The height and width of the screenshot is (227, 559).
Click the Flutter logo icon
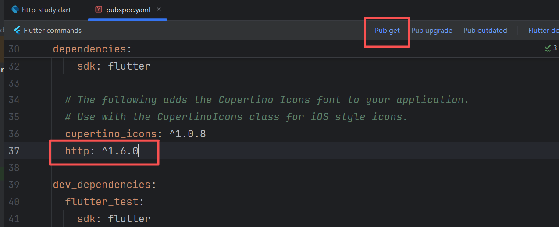point(17,30)
